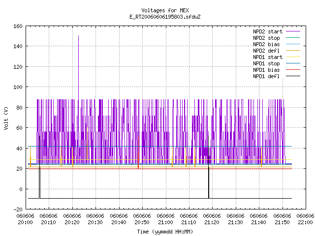The height and width of the screenshot is (236, 315).
Task: Click the Y-axis label 'Volt (V)'
Action: tap(6, 118)
